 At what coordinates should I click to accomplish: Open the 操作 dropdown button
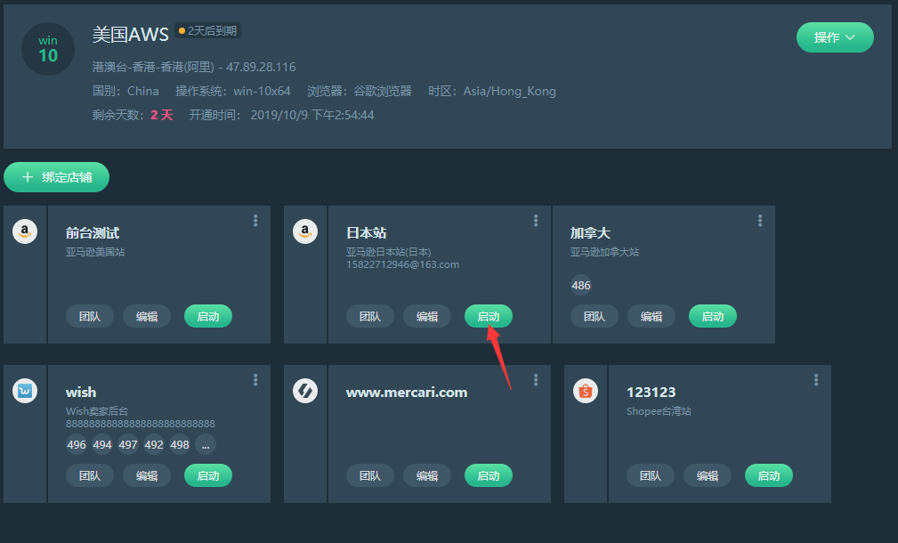pyautogui.click(x=835, y=37)
